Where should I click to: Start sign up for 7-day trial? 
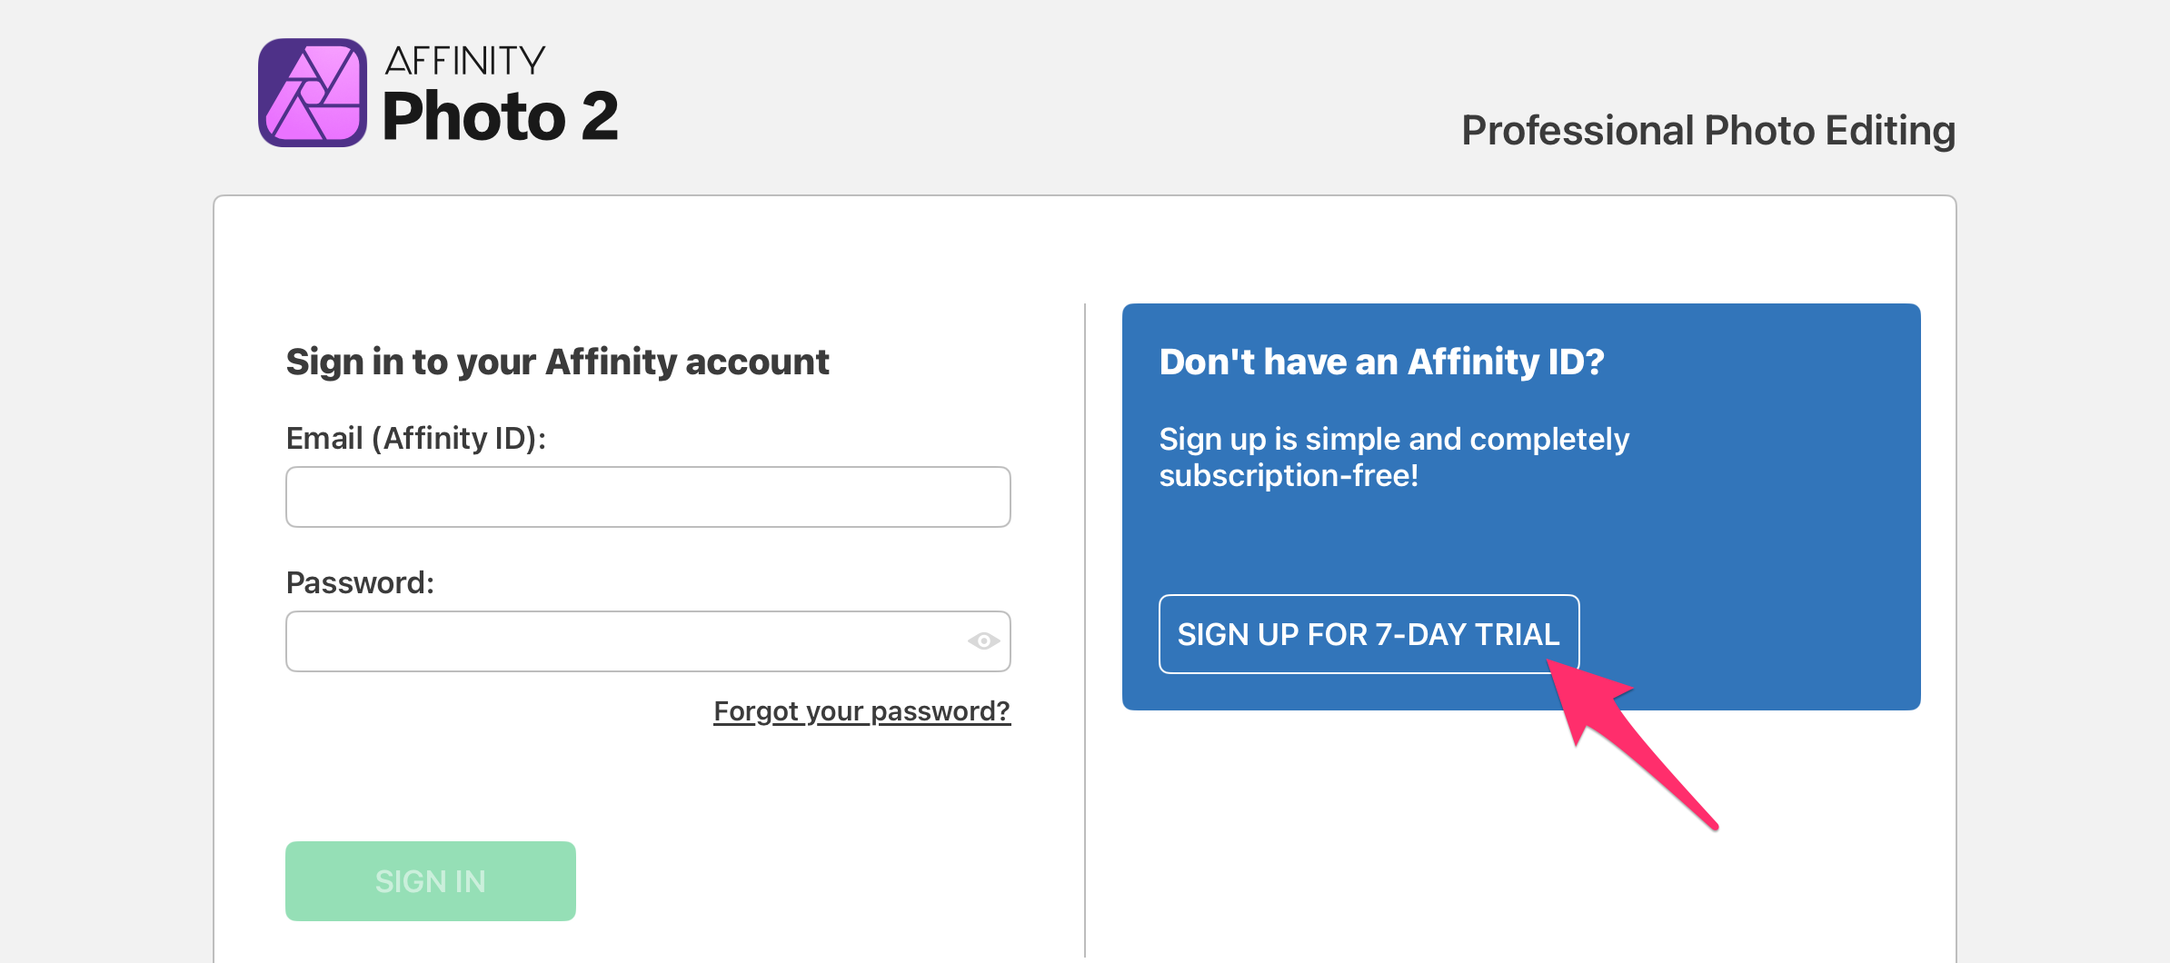(1369, 634)
